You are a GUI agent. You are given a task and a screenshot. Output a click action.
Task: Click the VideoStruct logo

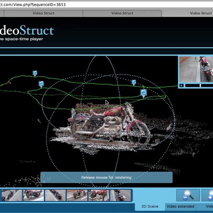coord(27,31)
